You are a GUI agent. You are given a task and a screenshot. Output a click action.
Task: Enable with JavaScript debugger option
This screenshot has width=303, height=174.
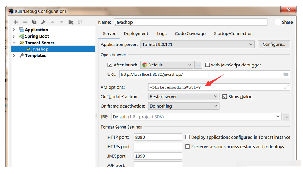207,65
